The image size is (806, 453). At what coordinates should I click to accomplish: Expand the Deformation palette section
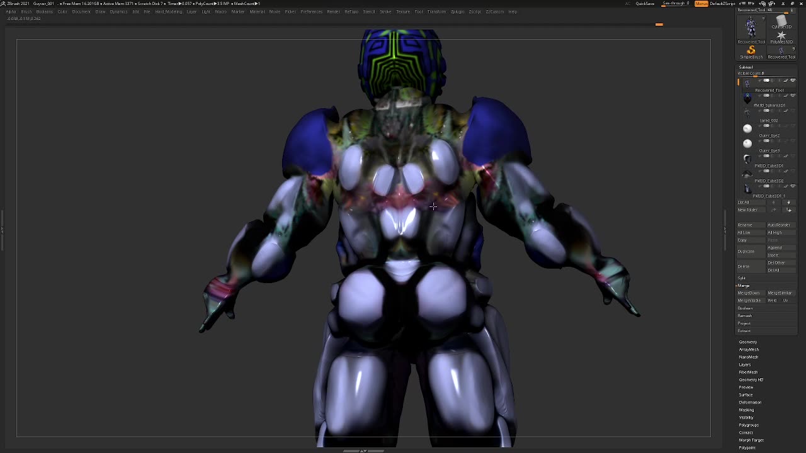(x=750, y=402)
